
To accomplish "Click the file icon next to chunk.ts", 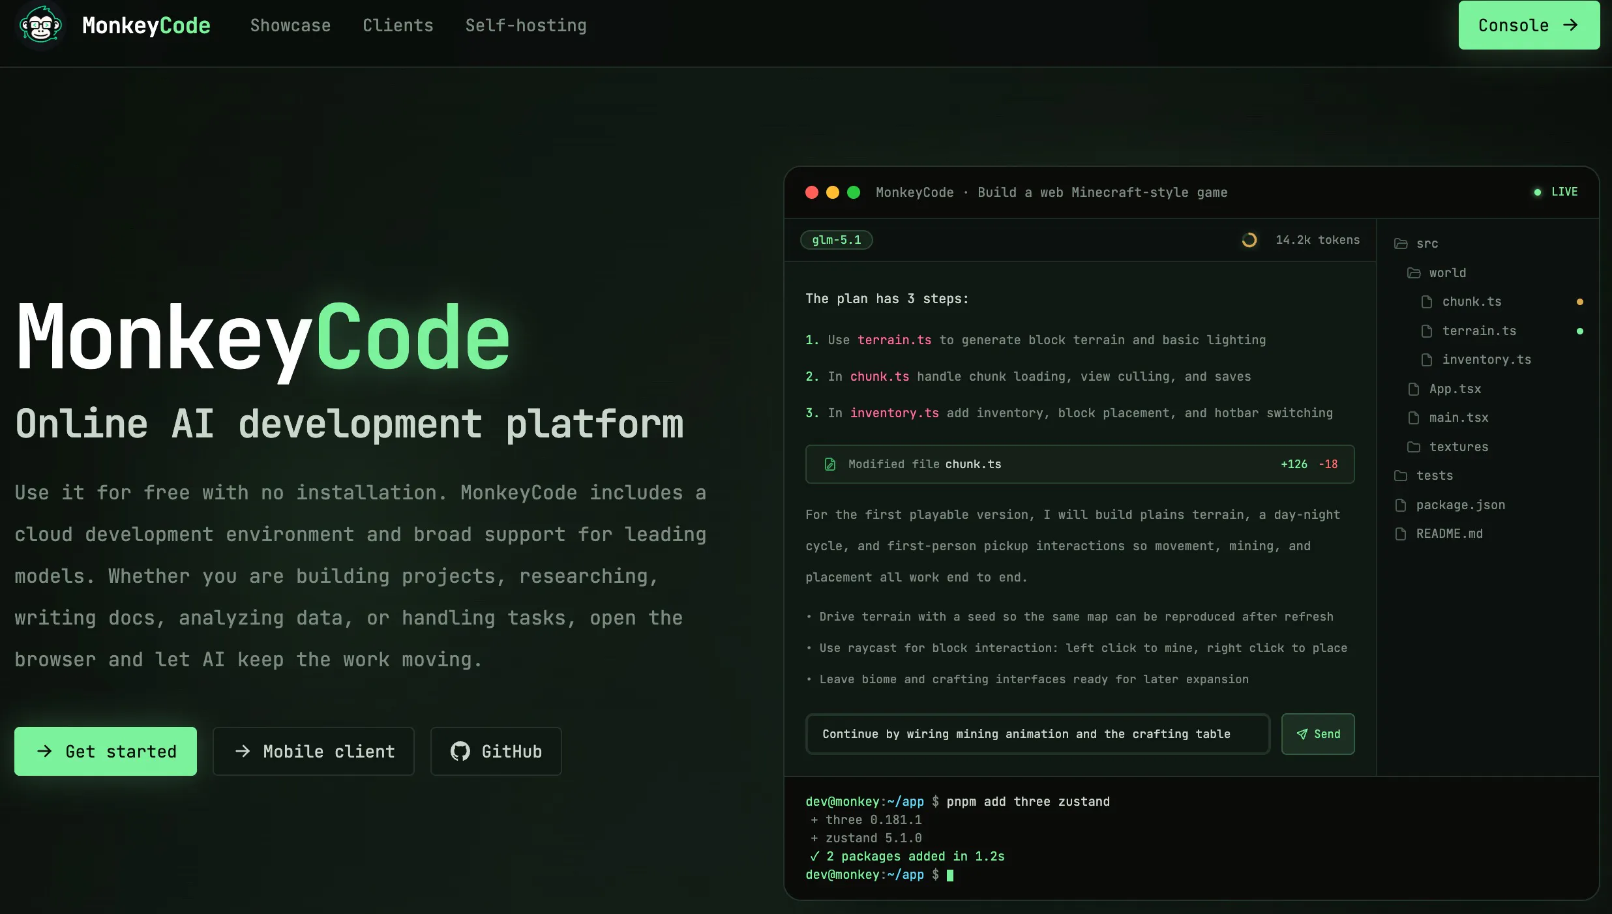I will tap(1426, 302).
